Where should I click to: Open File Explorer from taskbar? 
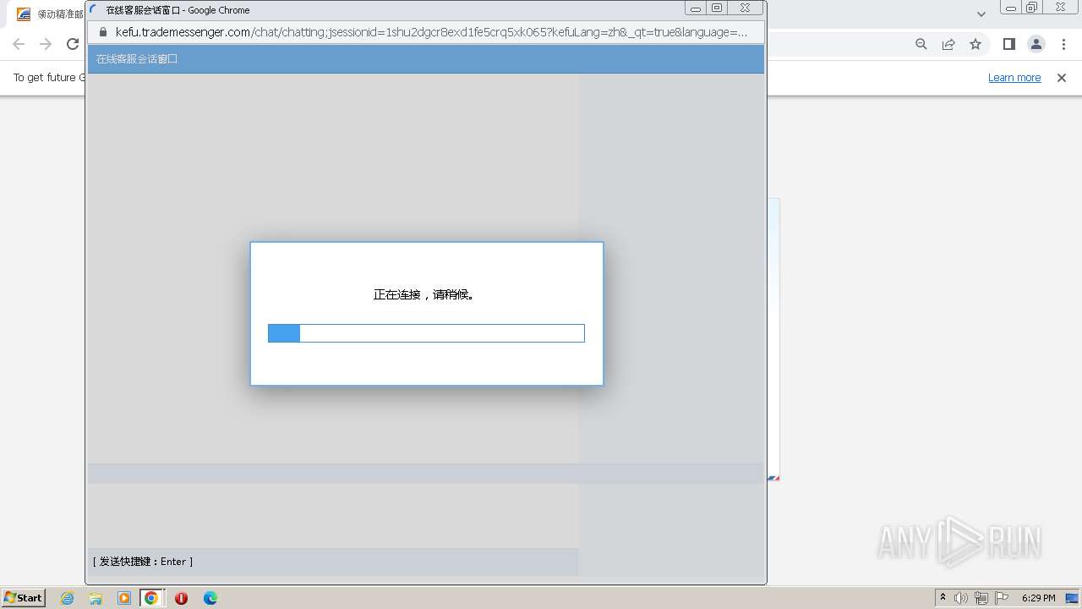click(x=96, y=598)
